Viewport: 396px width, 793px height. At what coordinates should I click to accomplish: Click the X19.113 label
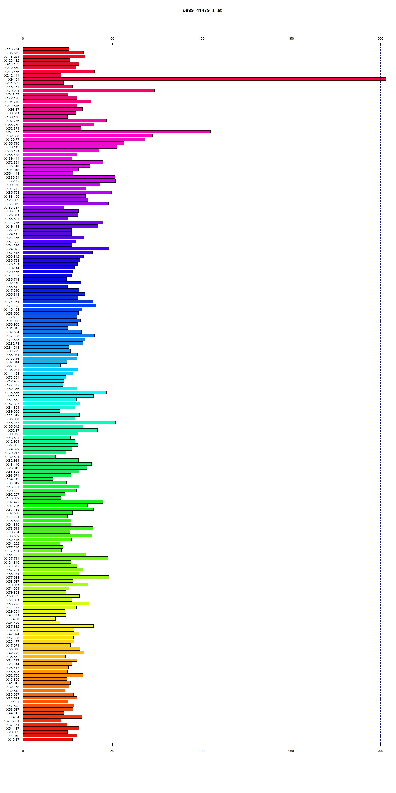coord(13,226)
